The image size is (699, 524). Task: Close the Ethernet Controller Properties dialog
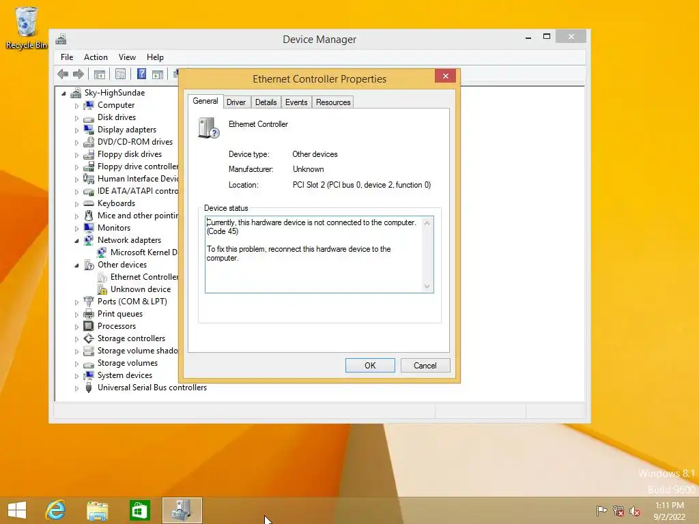pos(445,76)
